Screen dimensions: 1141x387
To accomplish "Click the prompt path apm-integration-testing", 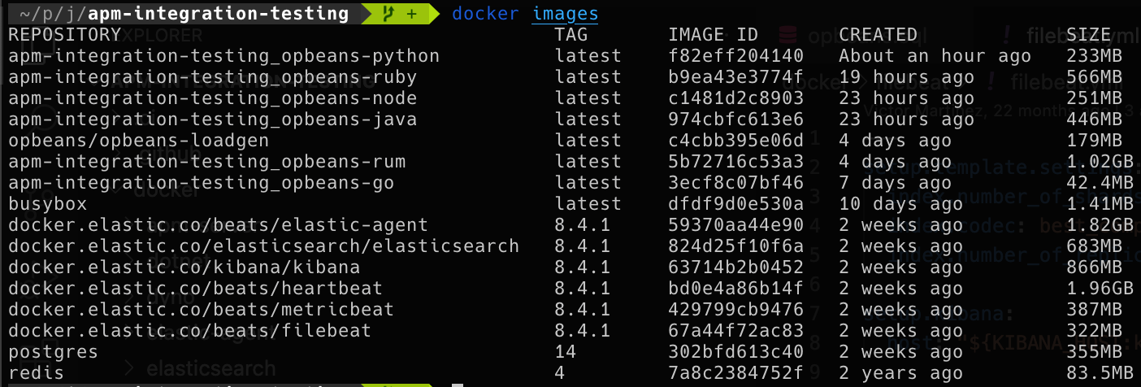I will pos(219,14).
